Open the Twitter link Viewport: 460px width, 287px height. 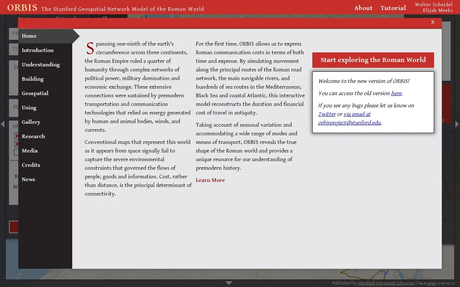point(327,114)
